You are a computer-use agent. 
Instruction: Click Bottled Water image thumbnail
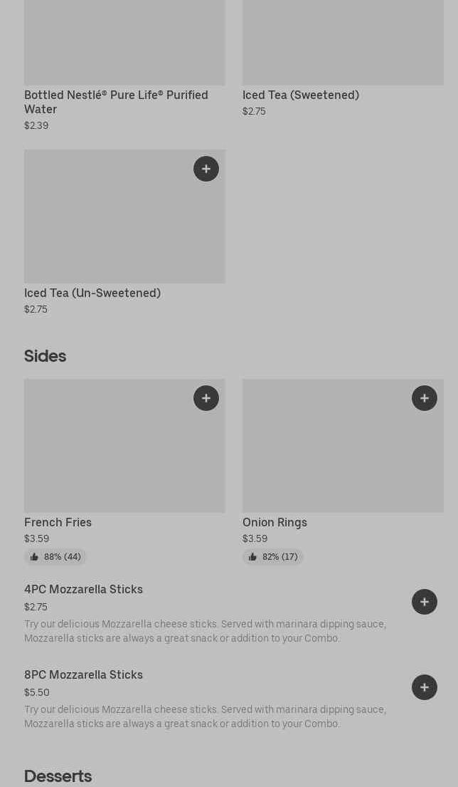coord(124,43)
